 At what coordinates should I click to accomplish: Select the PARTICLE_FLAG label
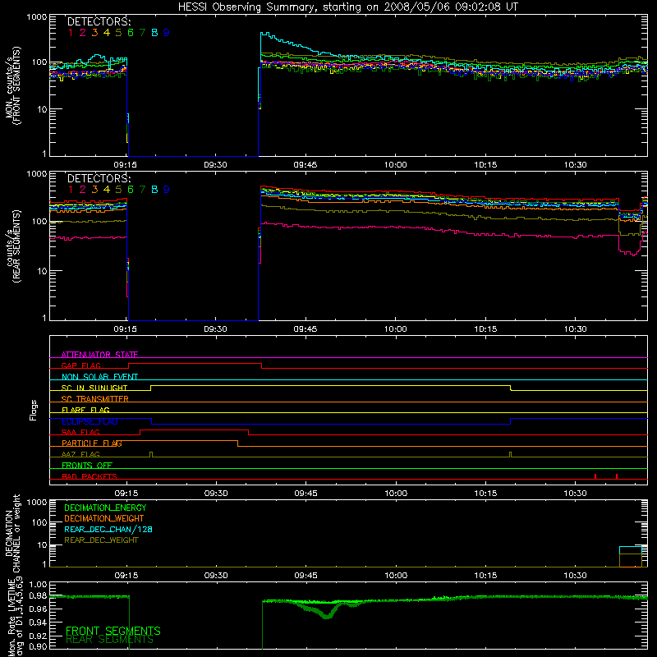coord(92,443)
